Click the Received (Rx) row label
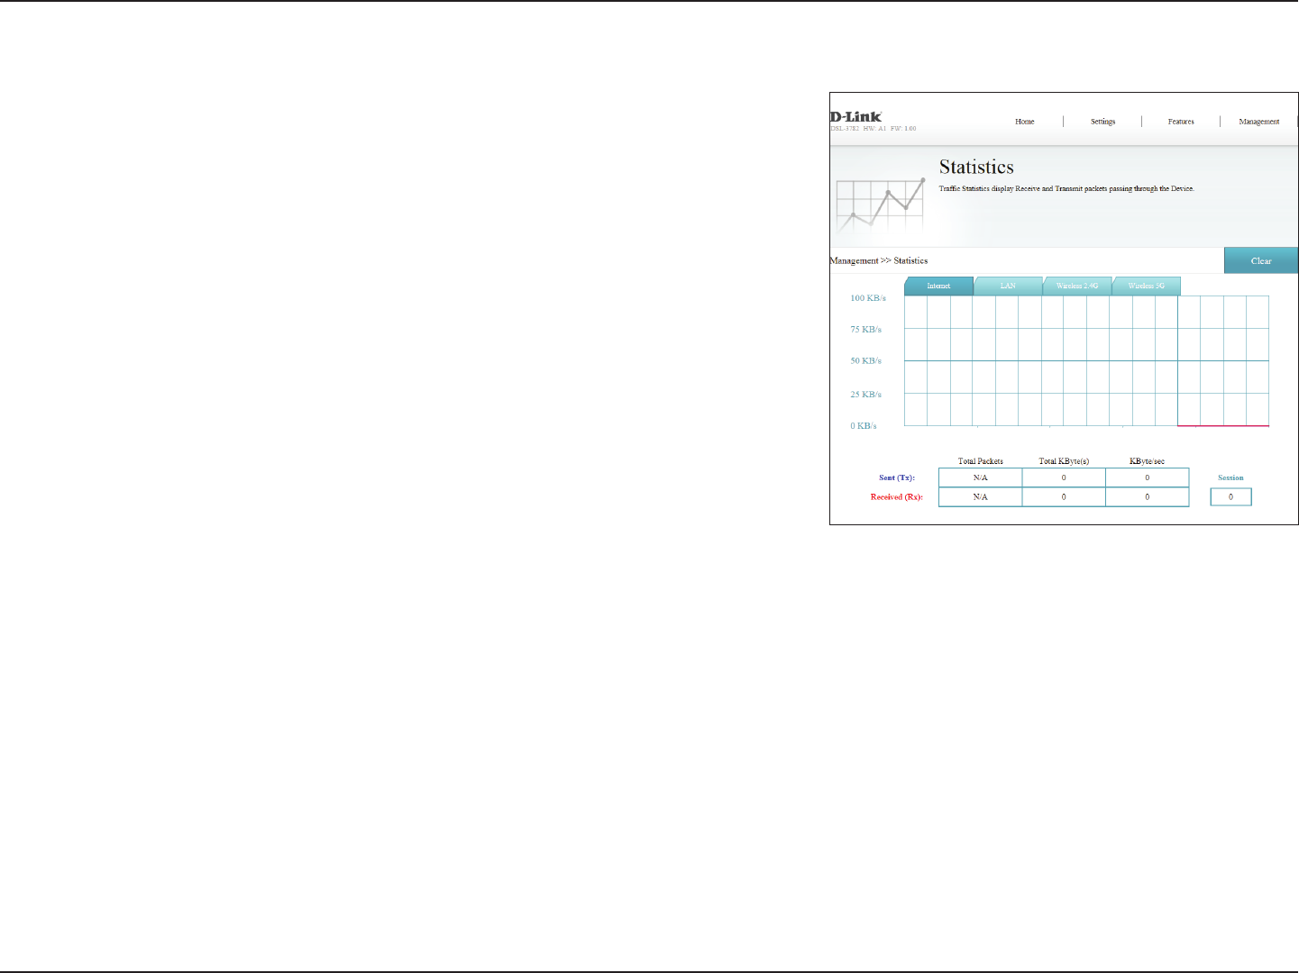 (897, 496)
